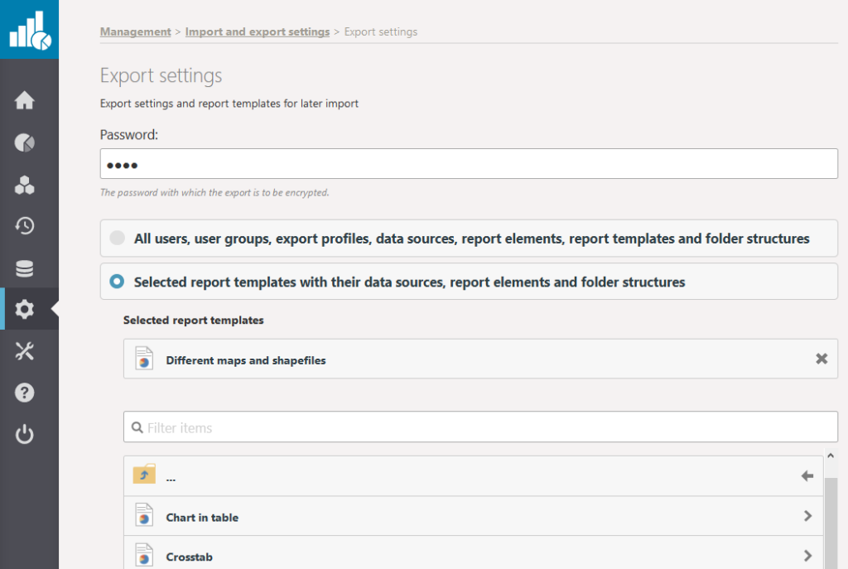Click the Filter items search field
This screenshot has width=848, height=569.
coord(481,427)
